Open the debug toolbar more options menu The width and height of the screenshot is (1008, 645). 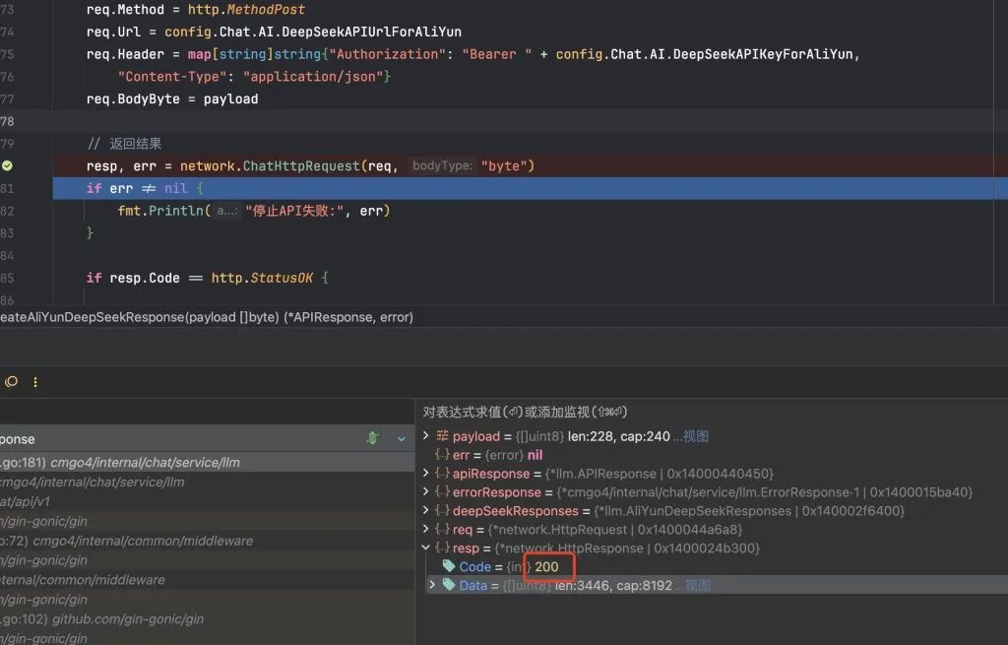(36, 382)
